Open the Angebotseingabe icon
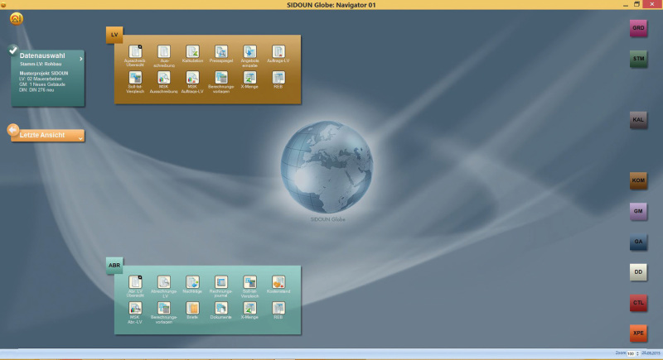Image resolution: width=663 pixels, height=360 pixels. [x=249, y=51]
